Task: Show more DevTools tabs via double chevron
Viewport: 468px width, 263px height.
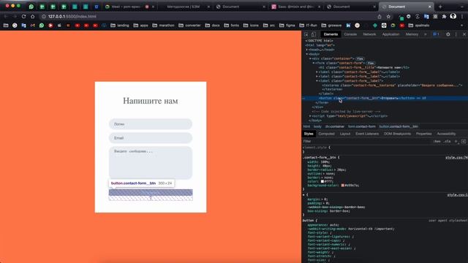Action: (426, 34)
